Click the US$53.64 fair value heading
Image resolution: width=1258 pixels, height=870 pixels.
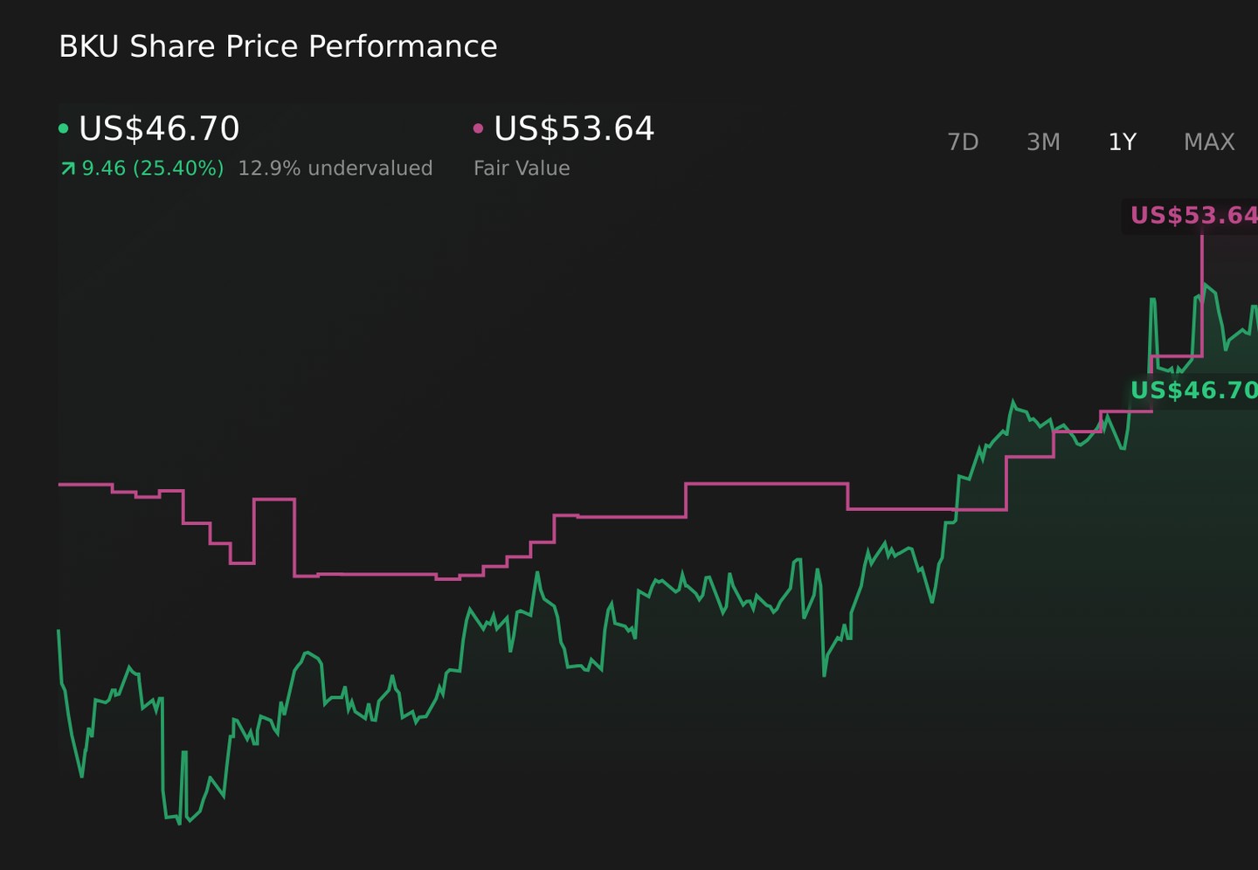574,129
